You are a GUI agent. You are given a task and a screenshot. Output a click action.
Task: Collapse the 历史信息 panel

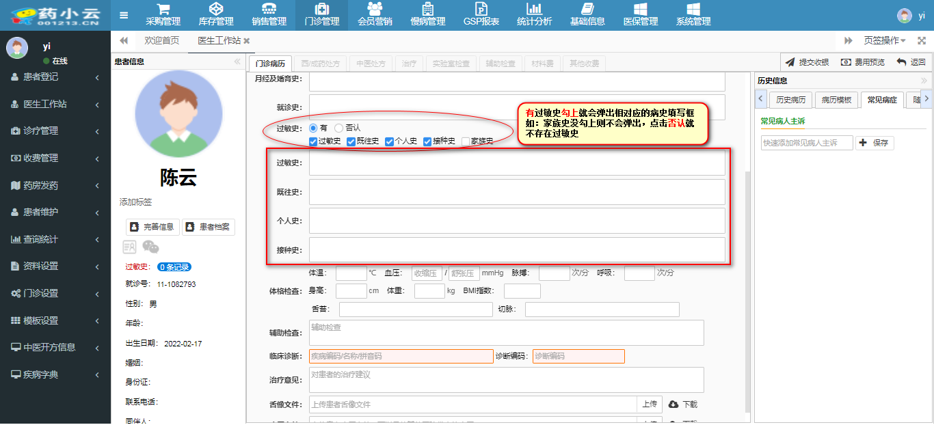pyautogui.click(x=924, y=81)
